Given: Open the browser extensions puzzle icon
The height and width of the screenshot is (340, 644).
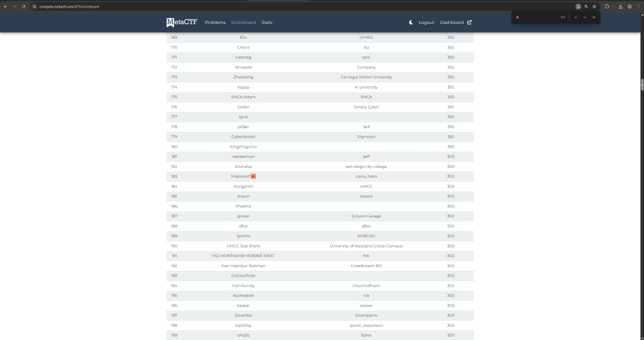Looking at the screenshot, I should [607, 6].
